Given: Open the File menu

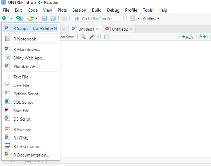Looking at the screenshot, I should click(x=6, y=10).
